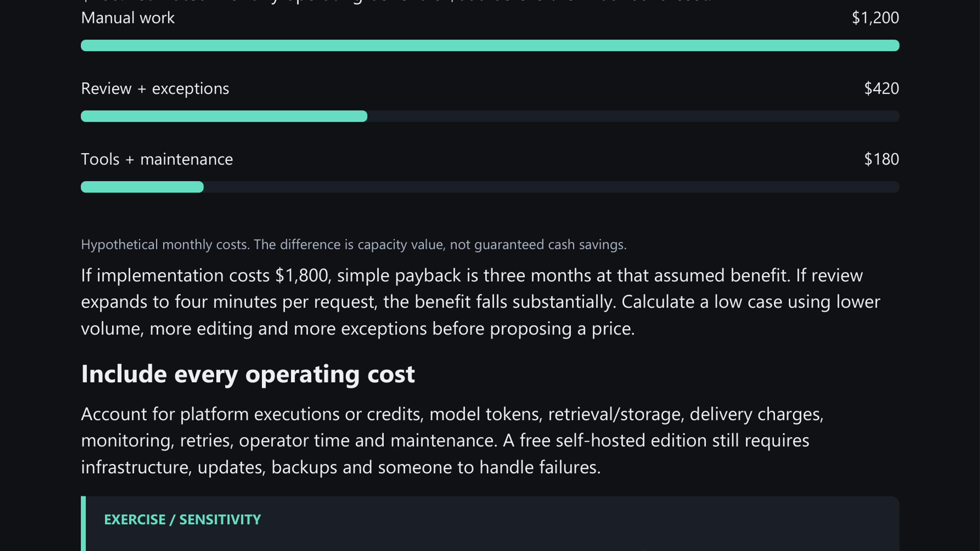
Task: Click the empty track of Review + exceptions bar
Action: pos(633,116)
